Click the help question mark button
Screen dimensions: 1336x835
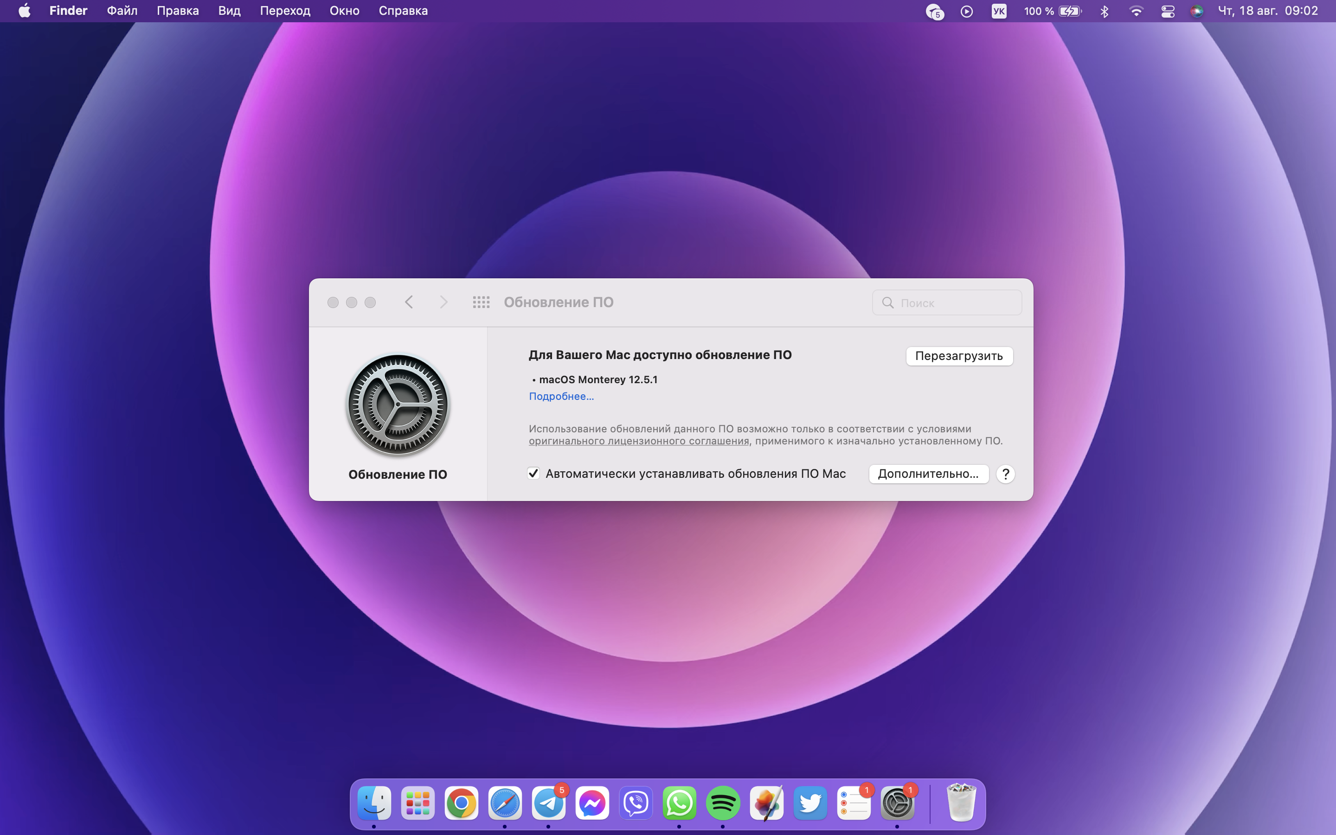coord(1005,474)
